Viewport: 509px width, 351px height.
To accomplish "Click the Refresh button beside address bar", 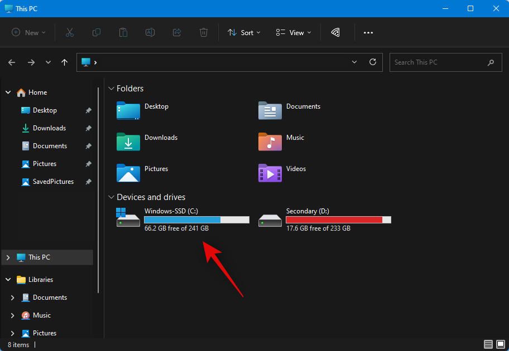I will point(373,62).
